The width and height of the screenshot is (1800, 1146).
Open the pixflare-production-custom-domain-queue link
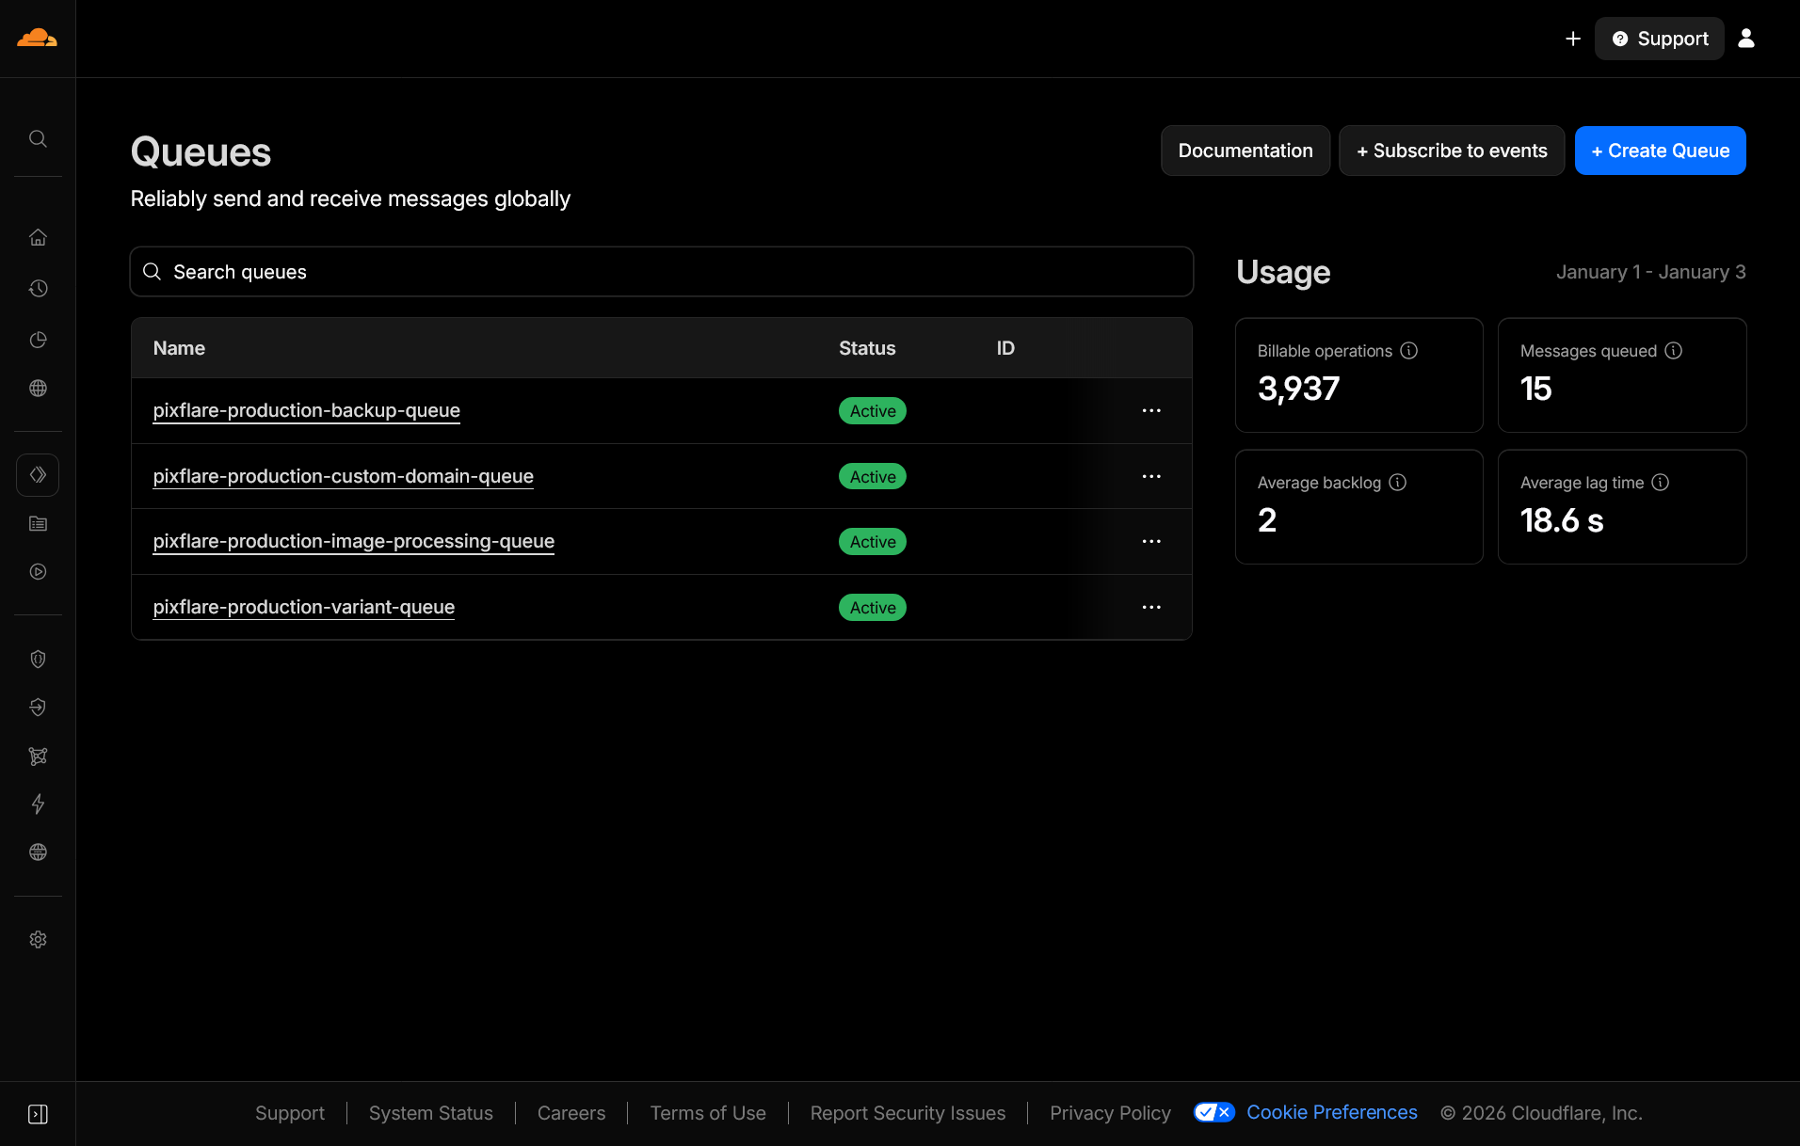pyautogui.click(x=343, y=476)
